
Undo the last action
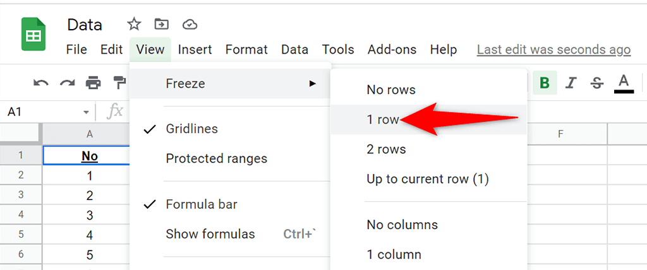click(40, 83)
